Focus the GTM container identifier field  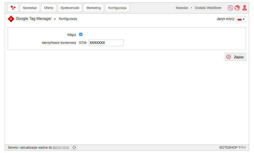pos(106,43)
